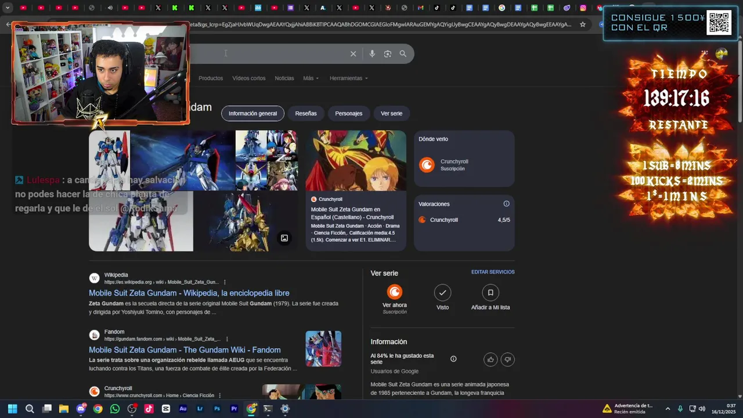The image size is (743, 418).
Task: Open more options for the Wikipedia result
Action: [x=225, y=282]
